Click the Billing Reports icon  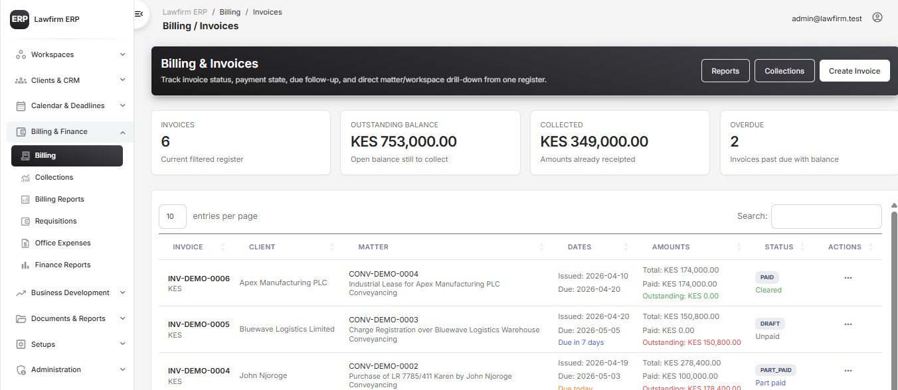pyautogui.click(x=25, y=200)
